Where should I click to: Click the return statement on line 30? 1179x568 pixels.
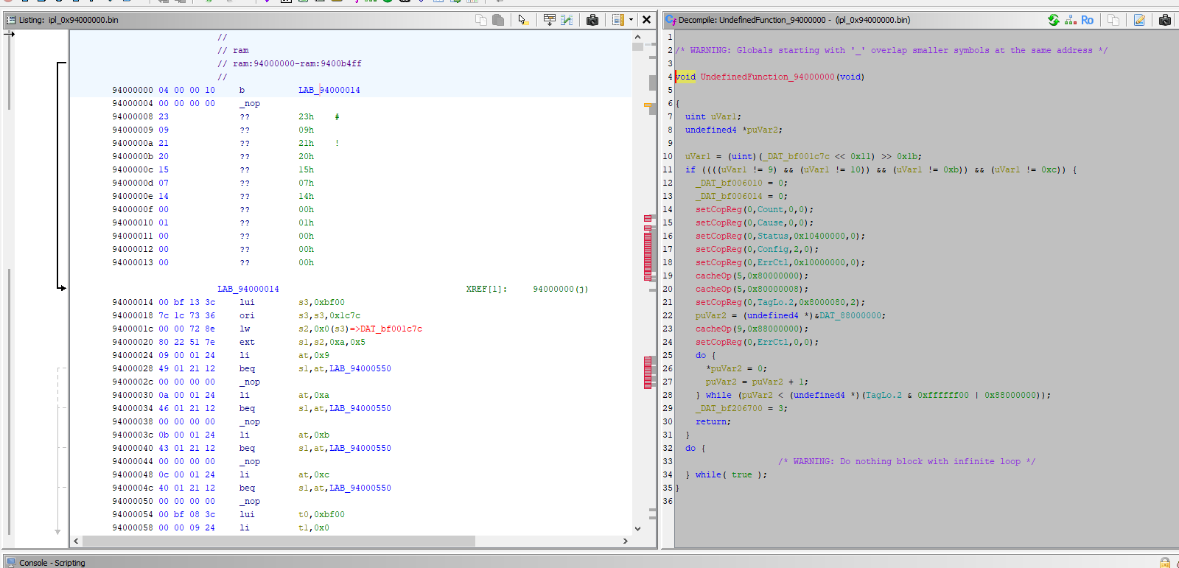pyautogui.click(x=713, y=421)
